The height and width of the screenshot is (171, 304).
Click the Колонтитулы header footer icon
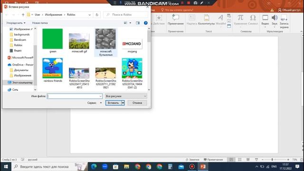(x=207, y=20)
